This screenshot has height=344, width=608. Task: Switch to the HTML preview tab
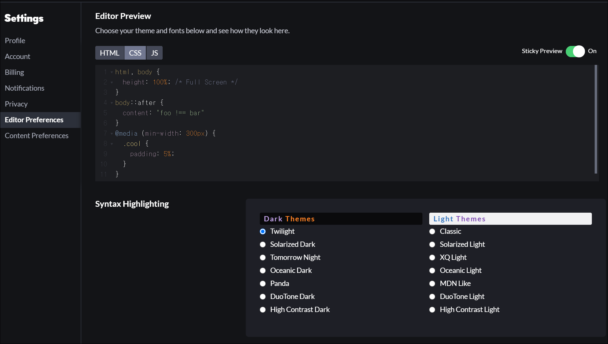(x=110, y=53)
